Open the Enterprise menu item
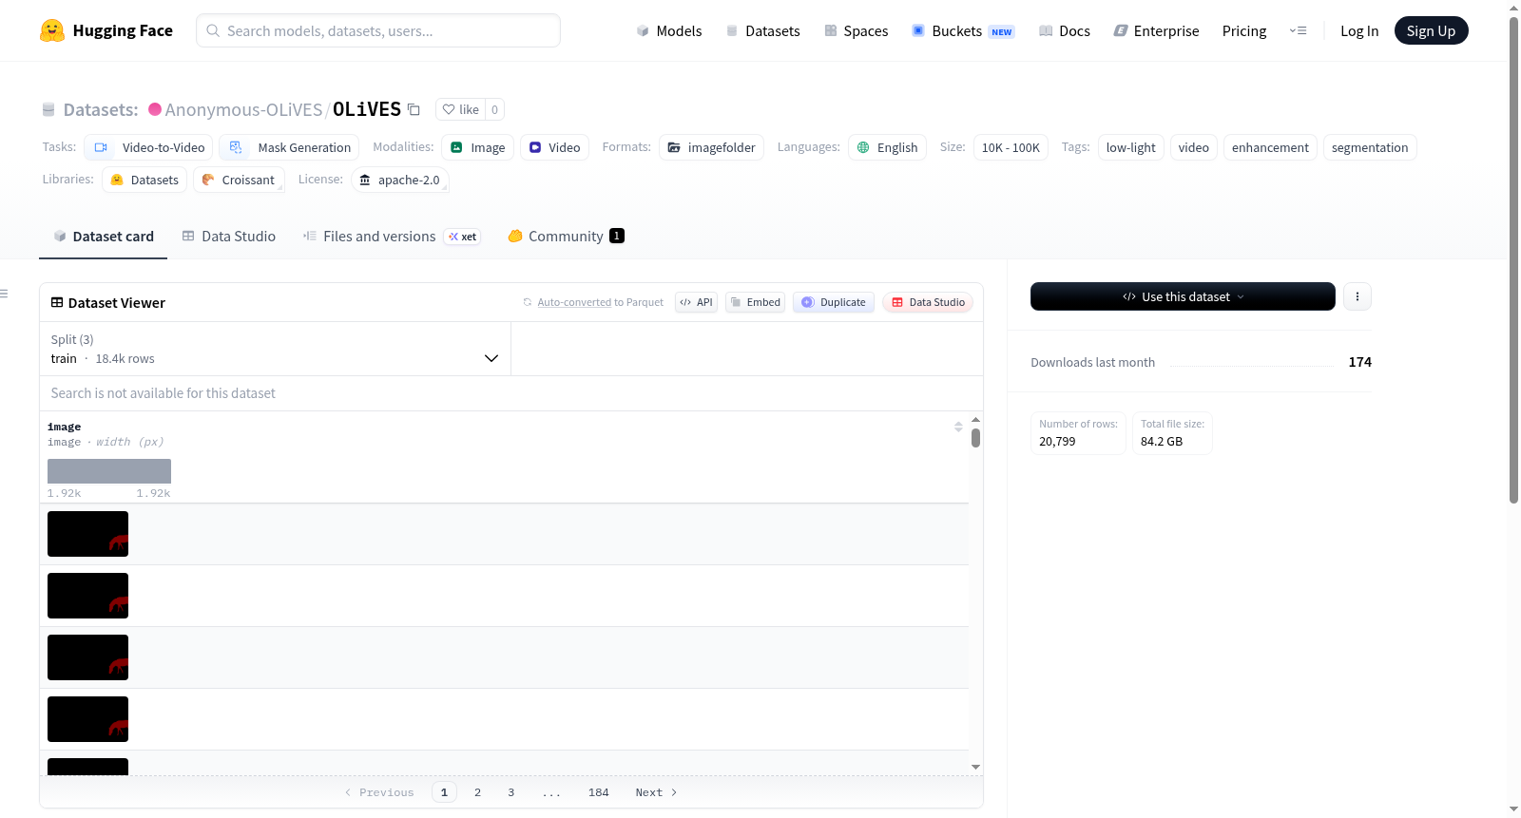The height and width of the screenshot is (818, 1521). [1156, 30]
